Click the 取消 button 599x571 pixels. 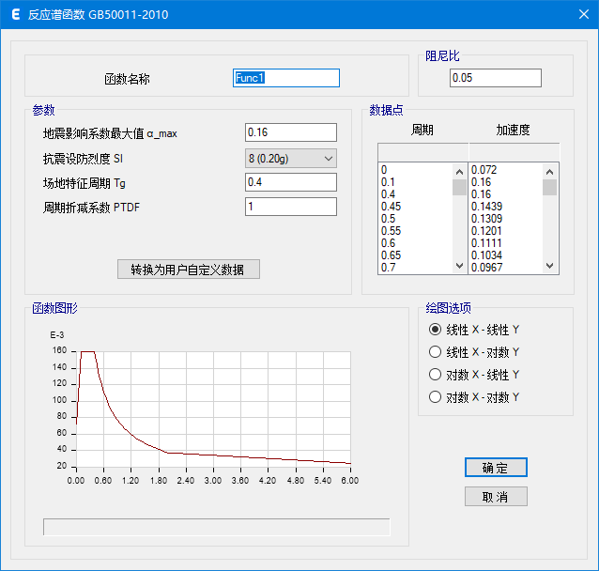(496, 497)
